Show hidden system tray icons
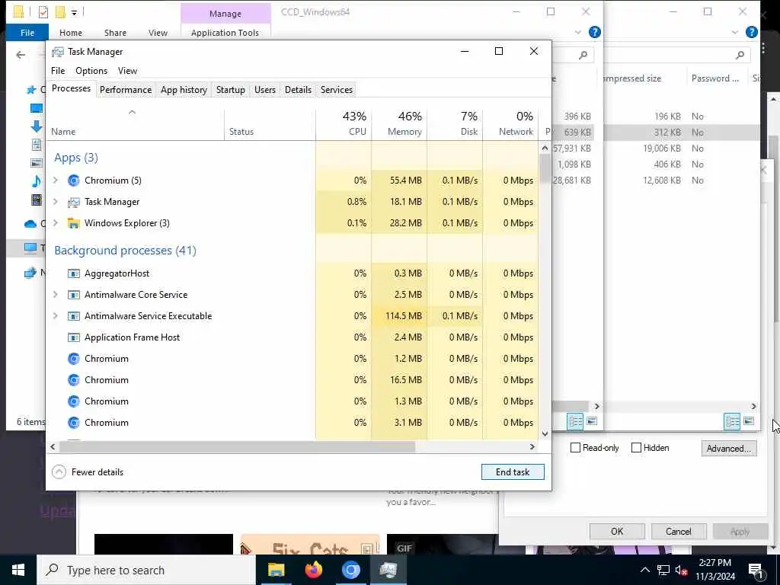Image resolution: width=780 pixels, height=585 pixels. coord(644,570)
